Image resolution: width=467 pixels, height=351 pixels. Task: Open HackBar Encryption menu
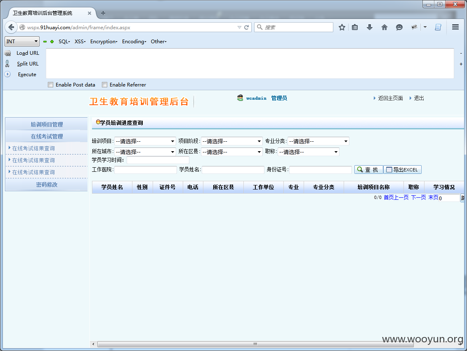click(104, 42)
